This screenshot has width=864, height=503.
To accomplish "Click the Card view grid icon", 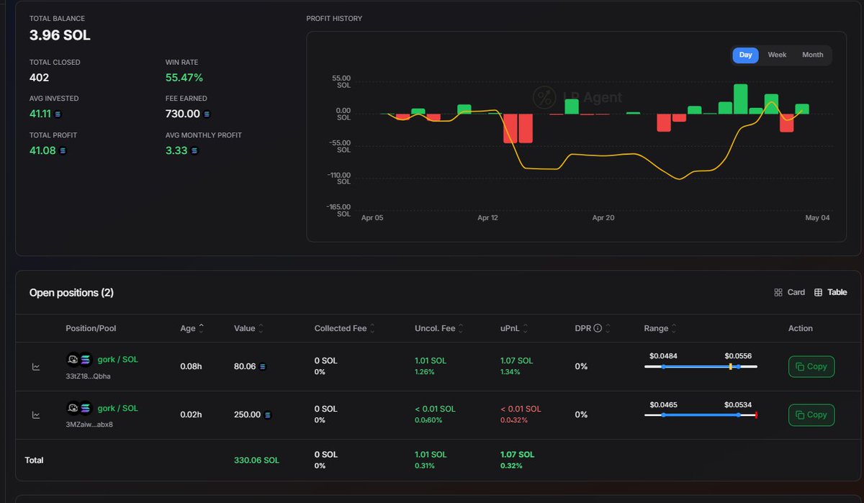I will 778,292.
